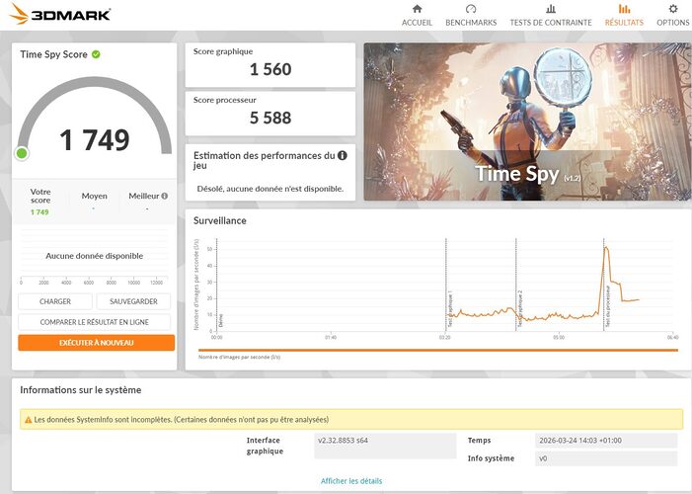Screen dimensions: 692x494
Task: Click the Test graphique 2 marker line
Action: (516, 285)
